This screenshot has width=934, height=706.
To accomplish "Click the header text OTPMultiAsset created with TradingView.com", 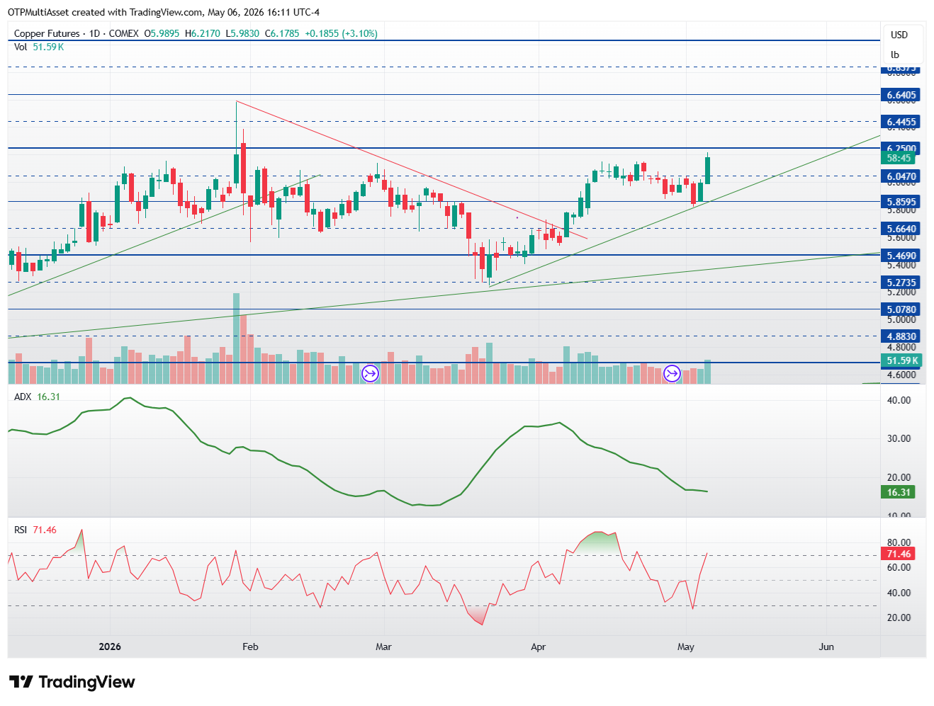I will click(x=105, y=12).
